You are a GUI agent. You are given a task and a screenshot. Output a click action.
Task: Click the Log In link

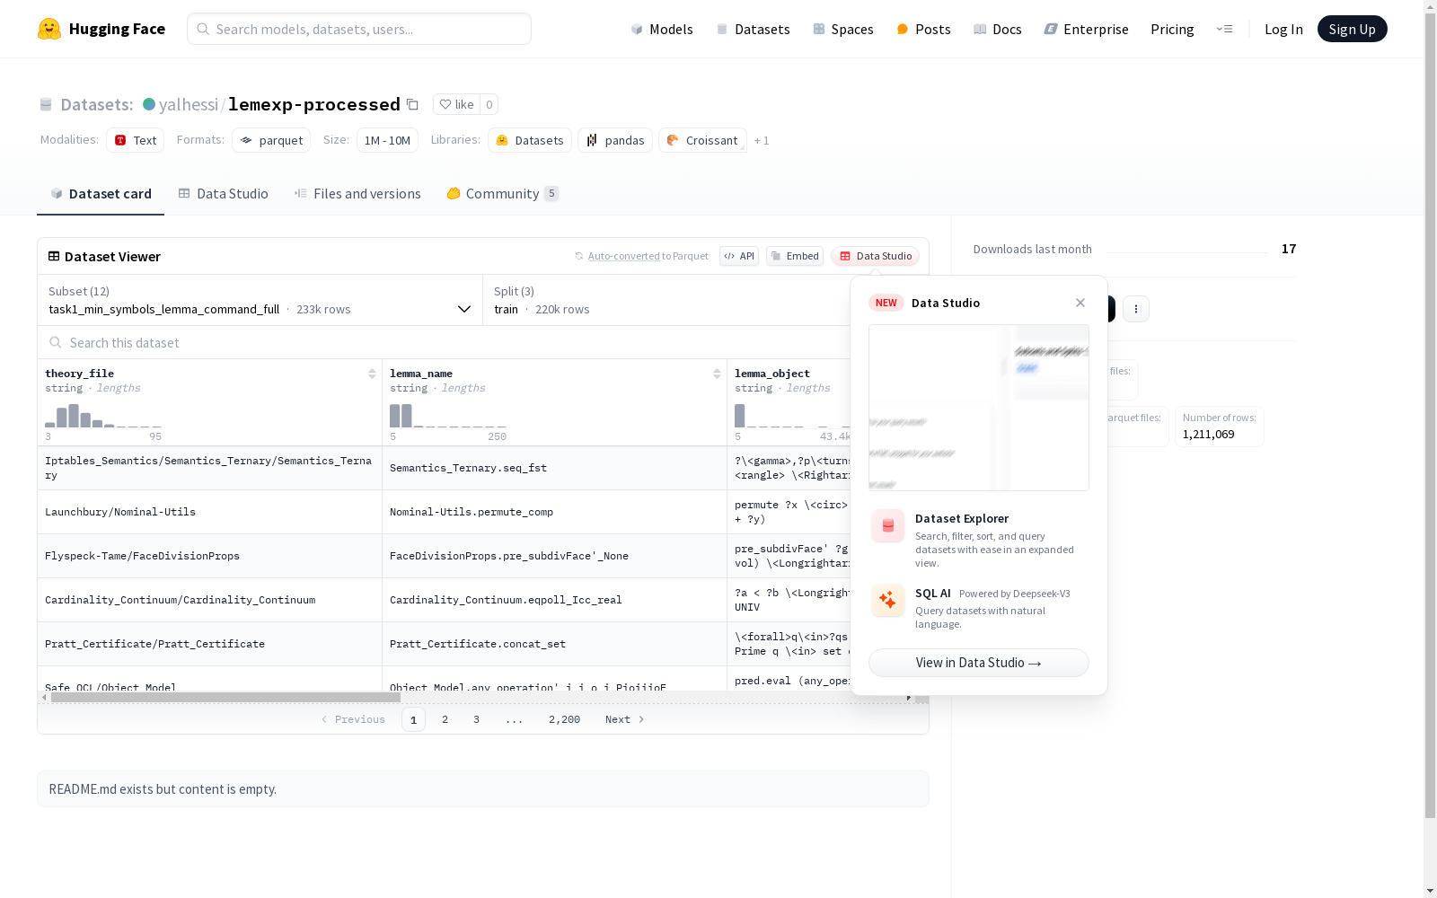click(1283, 29)
